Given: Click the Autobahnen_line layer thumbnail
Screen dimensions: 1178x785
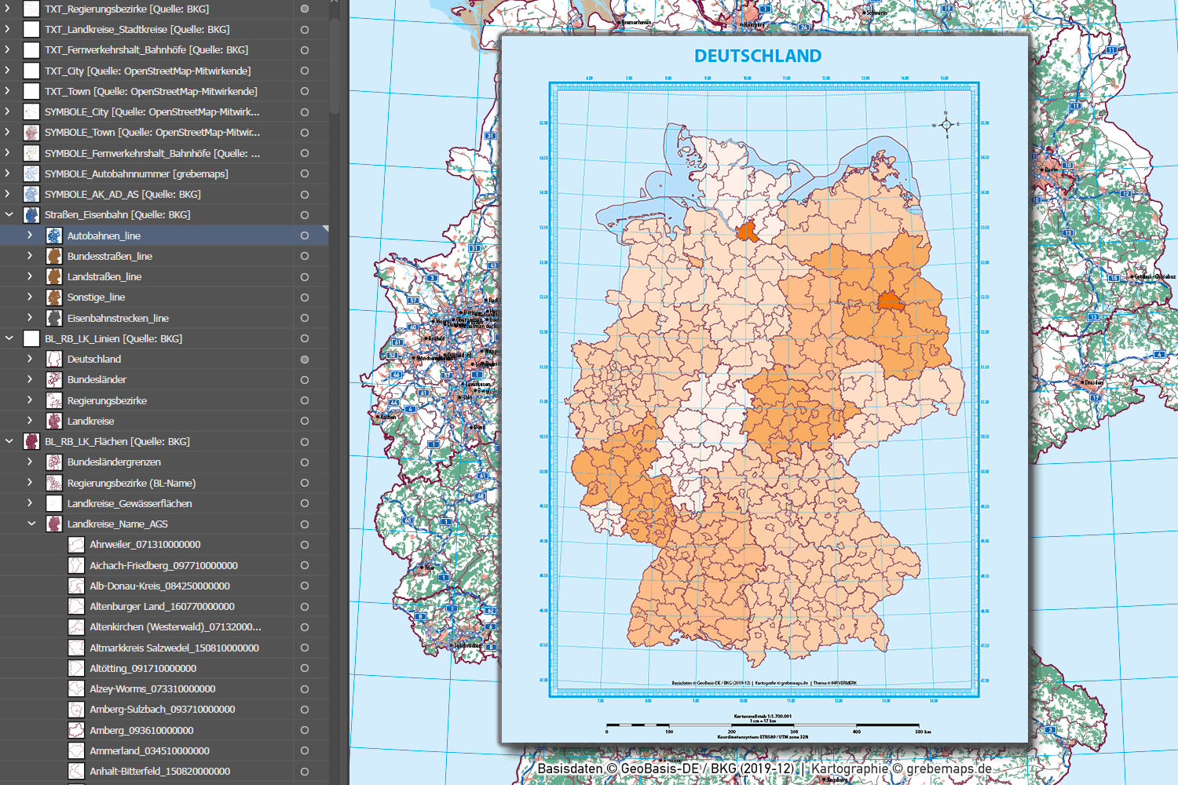Looking at the screenshot, I should point(53,235).
